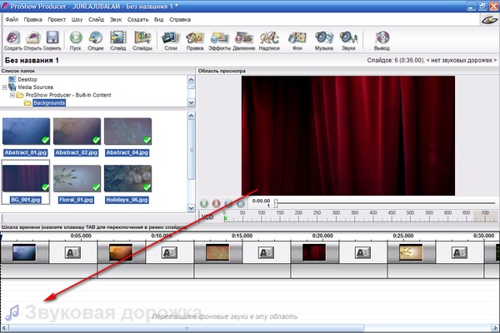Click transition icon after the red curtain slide
The image size is (500, 333).
[x=362, y=253]
